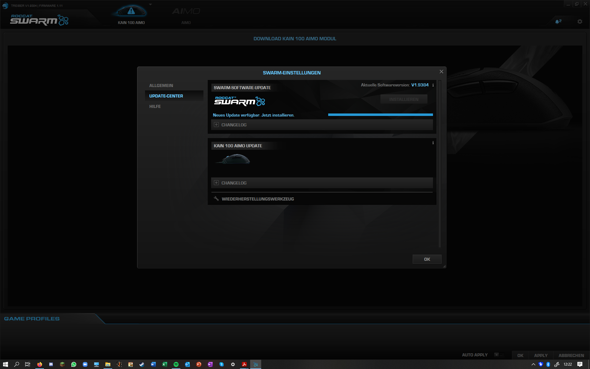
Task: Click the Kain mouse thumbnail image
Action: point(235,159)
